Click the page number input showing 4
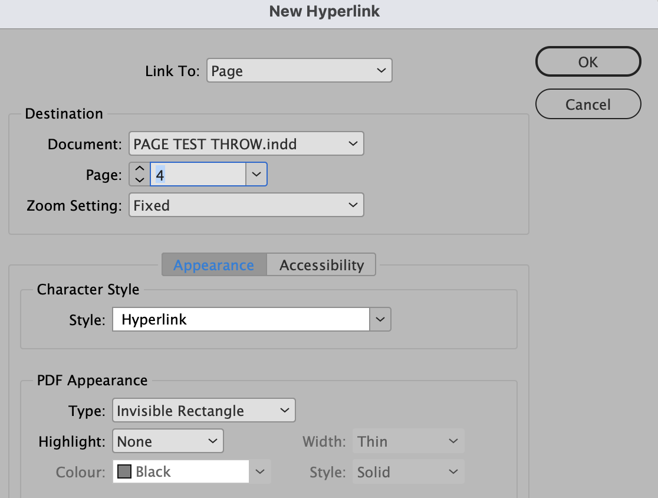The width and height of the screenshot is (658, 498). [x=195, y=174]
